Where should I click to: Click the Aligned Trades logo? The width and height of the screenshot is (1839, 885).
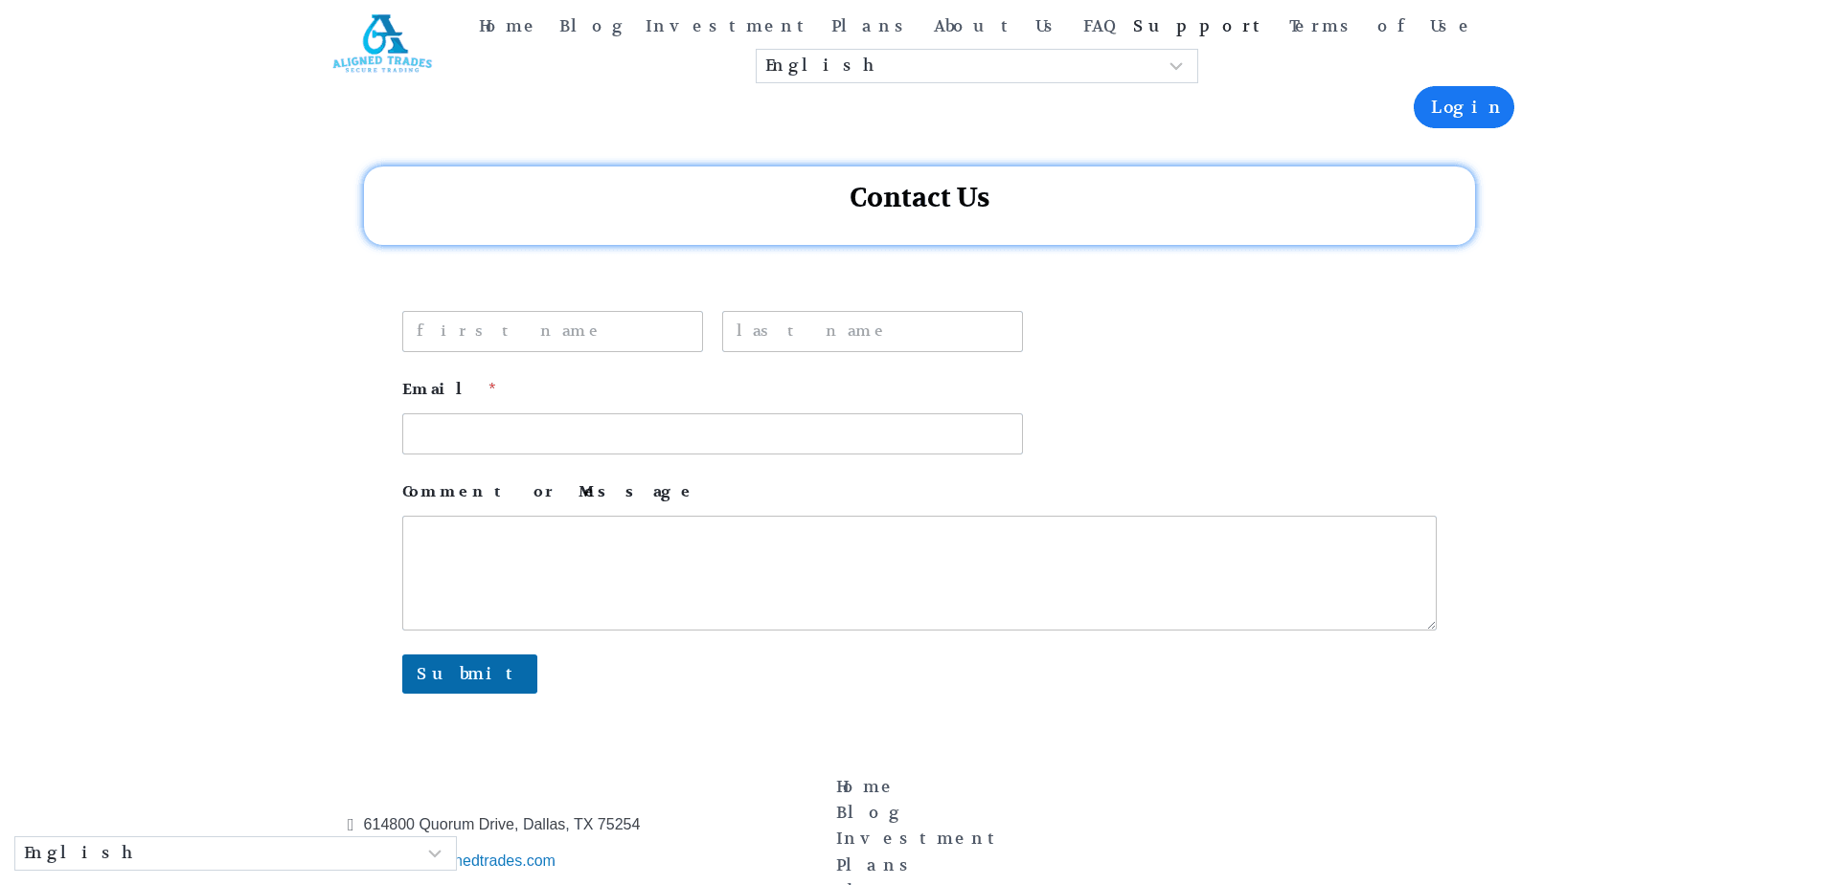coord(381,43)
